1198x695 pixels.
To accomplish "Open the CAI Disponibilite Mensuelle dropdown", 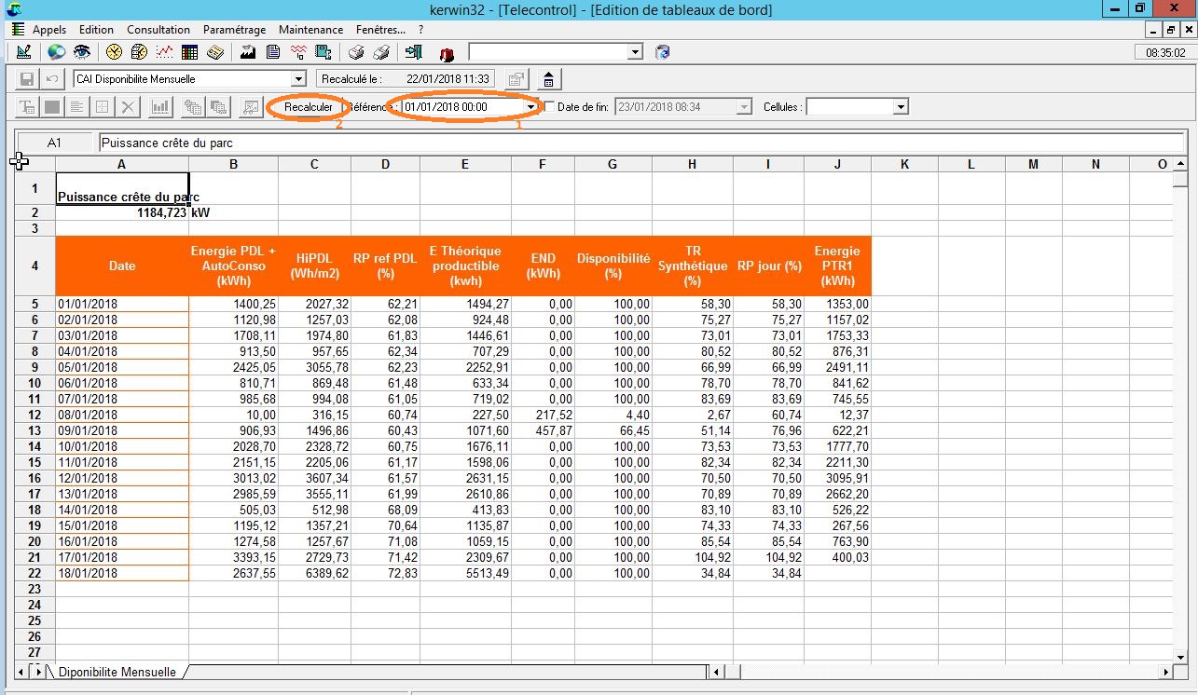I will point(298,79).
